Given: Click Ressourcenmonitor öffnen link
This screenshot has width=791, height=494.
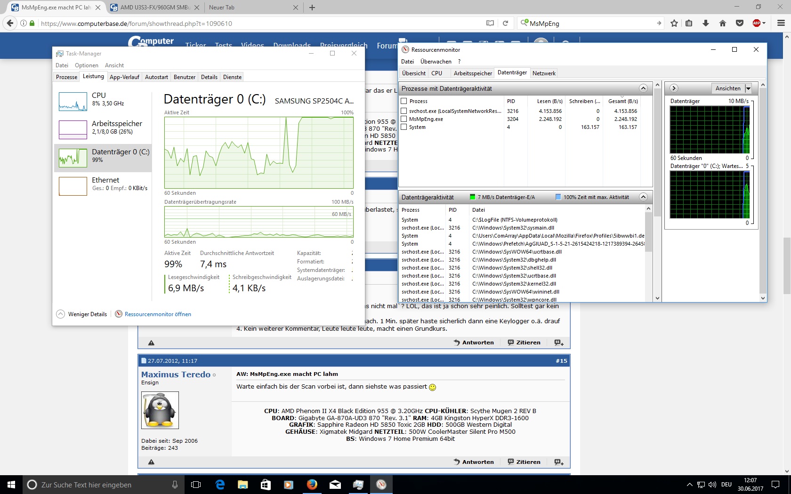Looking at the screenshot, I should coord(158,314).
